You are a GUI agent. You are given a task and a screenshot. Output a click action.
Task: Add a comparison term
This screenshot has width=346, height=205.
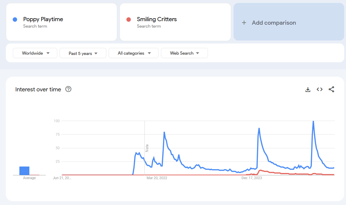(x=289, y=22)
